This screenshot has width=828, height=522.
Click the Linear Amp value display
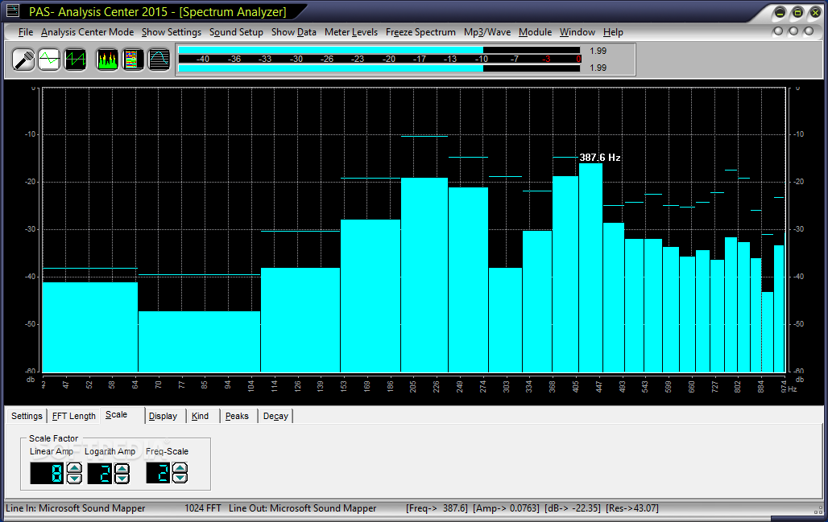point(48,473)
